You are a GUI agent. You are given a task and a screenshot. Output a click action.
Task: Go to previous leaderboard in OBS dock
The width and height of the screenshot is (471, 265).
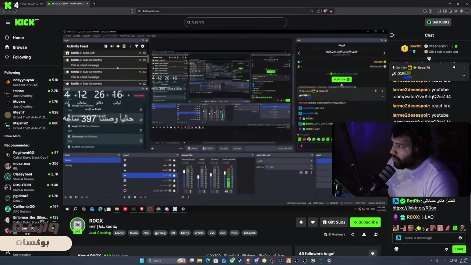tap(299, 53)
